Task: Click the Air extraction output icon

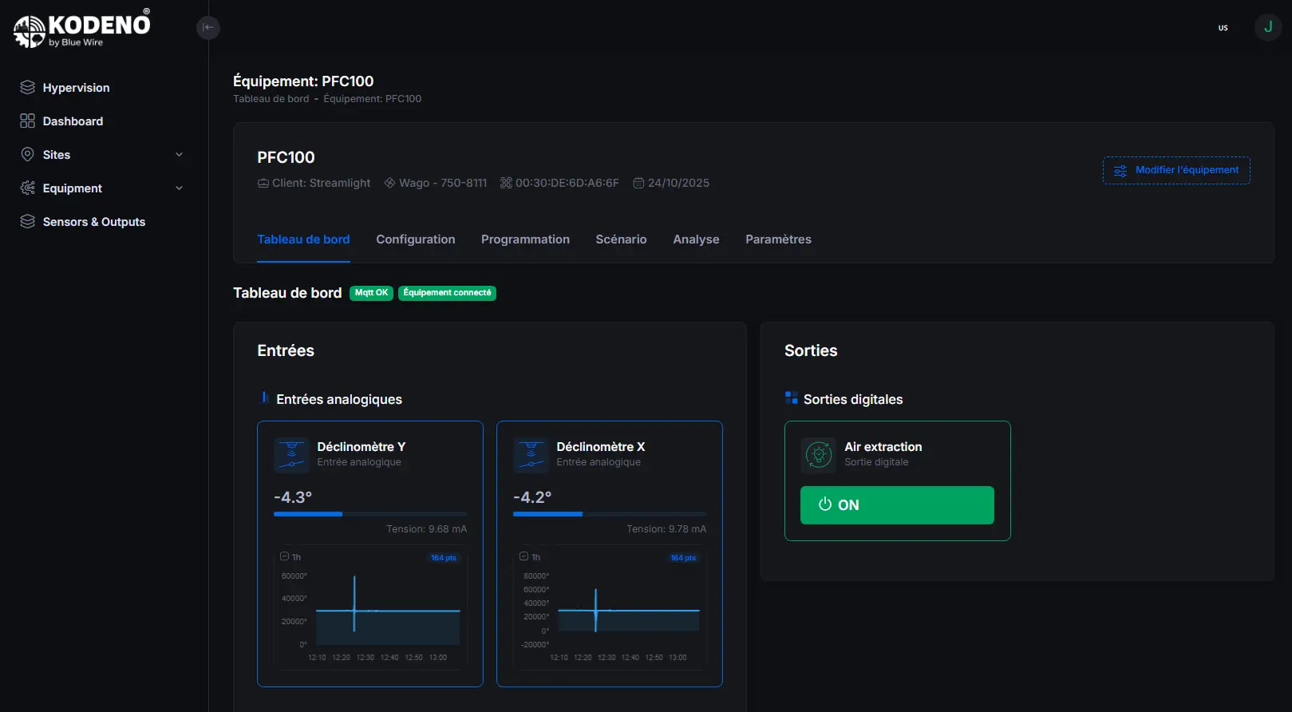Action: tap(818, 454)
